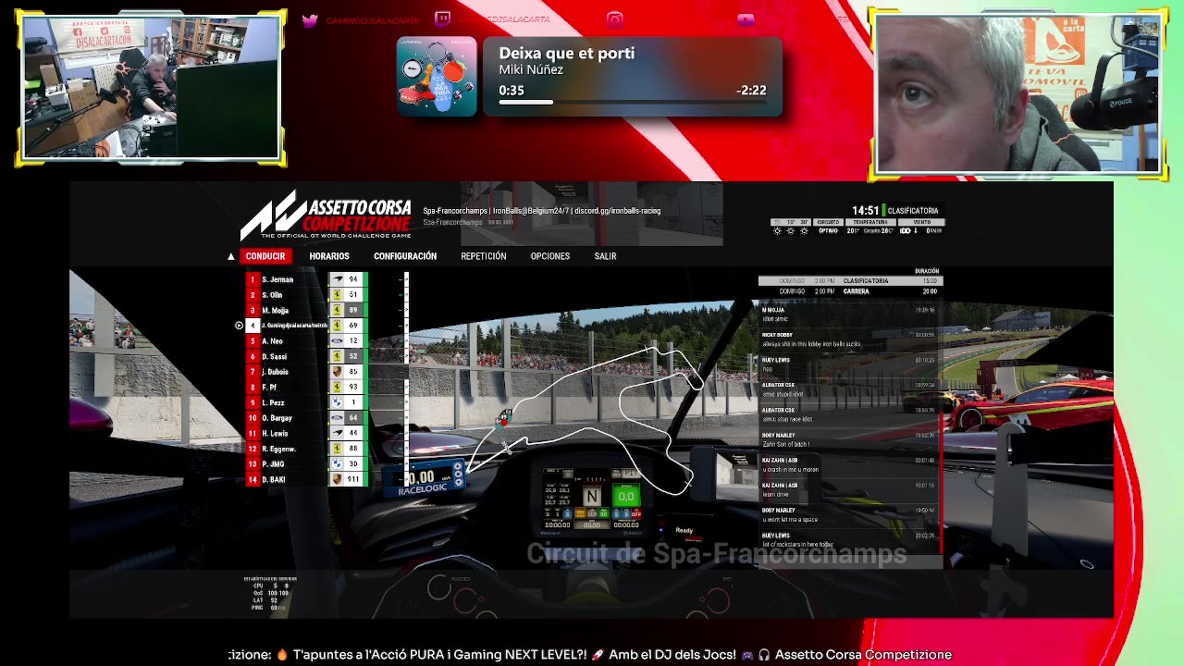Select driver M. Mojja in the standings
1184x666 pixels.
coord(276,310)
